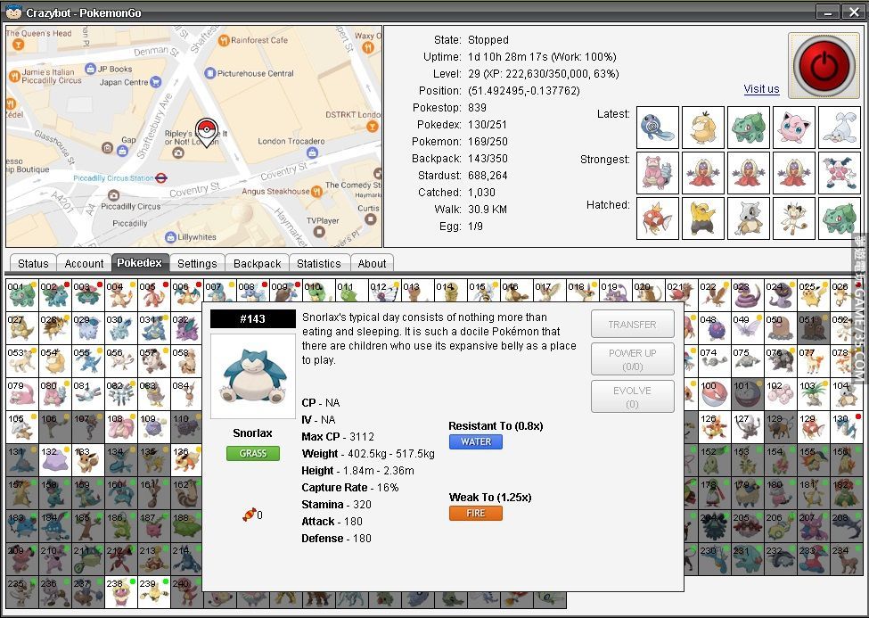The width and height of the screenshot is (869, 618).
Task: Select Poliwag in the Latest row
Action: coord(658,128)
